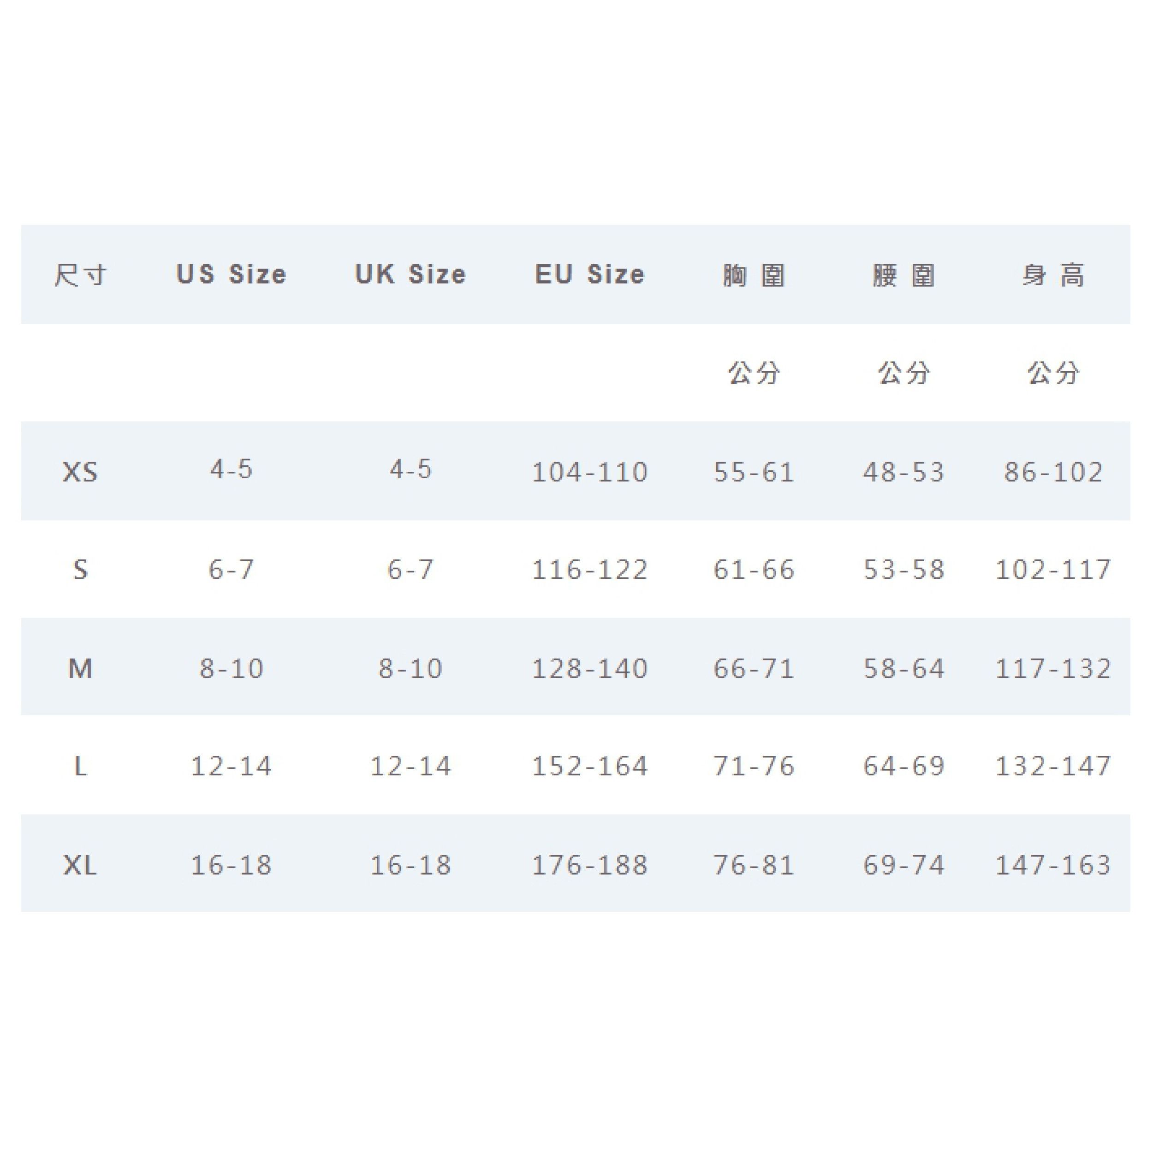Click the US Size column header

point(232,274)
